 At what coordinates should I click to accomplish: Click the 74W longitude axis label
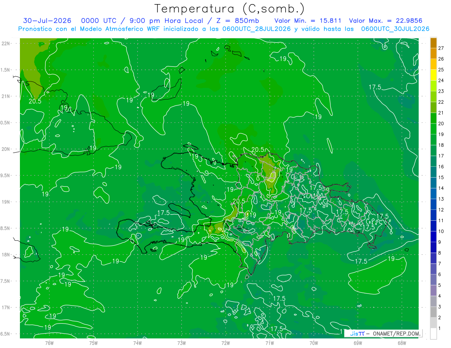click(137, 343)
